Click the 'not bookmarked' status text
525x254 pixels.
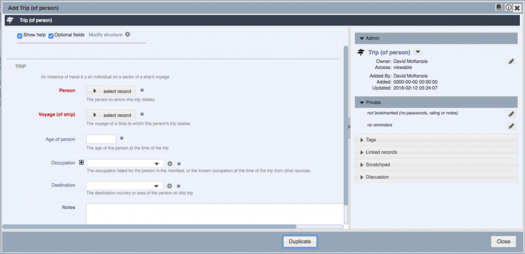click(x=413, y=113)
